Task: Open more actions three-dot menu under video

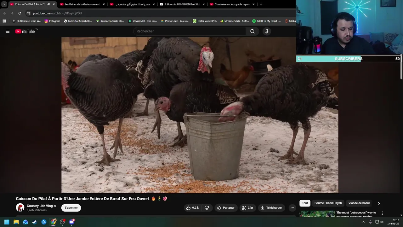Action: point(292,208)
